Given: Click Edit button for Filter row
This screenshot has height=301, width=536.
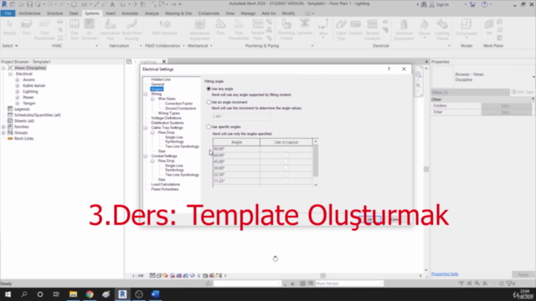Looking at the screenshot, I should pos(506,112).
